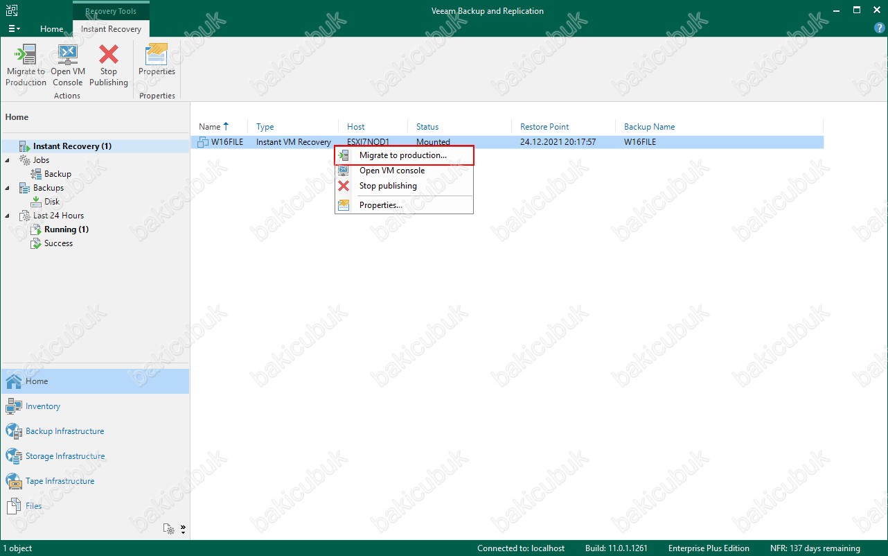The image size is (888, 556).
Task: Collapse the Backups tree node
Action: [x=8, y=188]
